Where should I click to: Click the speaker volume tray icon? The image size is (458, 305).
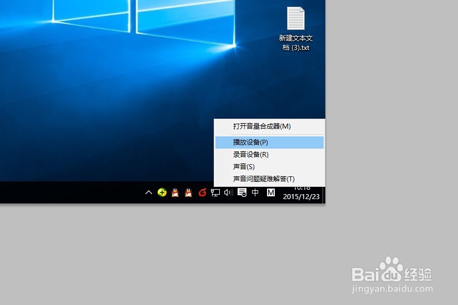[x=228, y=192]
